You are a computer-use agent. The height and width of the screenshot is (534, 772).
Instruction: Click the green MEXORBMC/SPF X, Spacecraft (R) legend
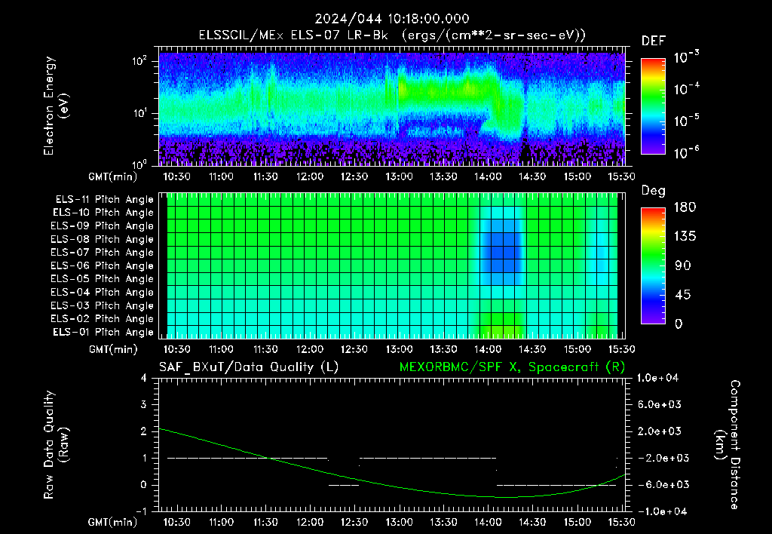click(x=512, y=367)
